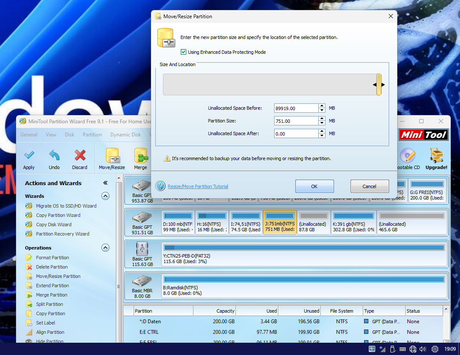
Task: Click the Unallocated Space After field
Action: (296, 134)
